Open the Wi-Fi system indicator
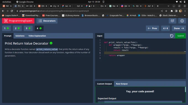Image resolution: width=188 pixels, height=105 pixels. pos(177,2)
